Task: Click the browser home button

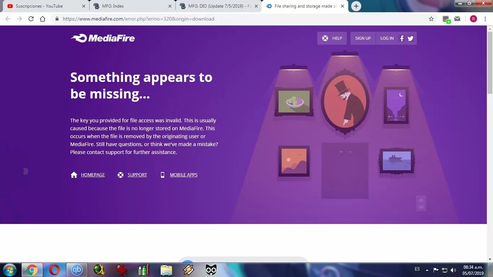Action: 43,19
